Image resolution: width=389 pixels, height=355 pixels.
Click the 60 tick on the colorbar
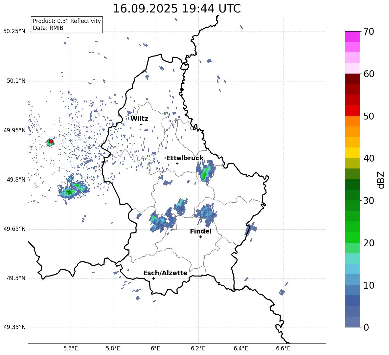369,74
